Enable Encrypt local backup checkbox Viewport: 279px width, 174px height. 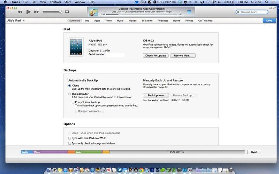(x=74, y=102)
